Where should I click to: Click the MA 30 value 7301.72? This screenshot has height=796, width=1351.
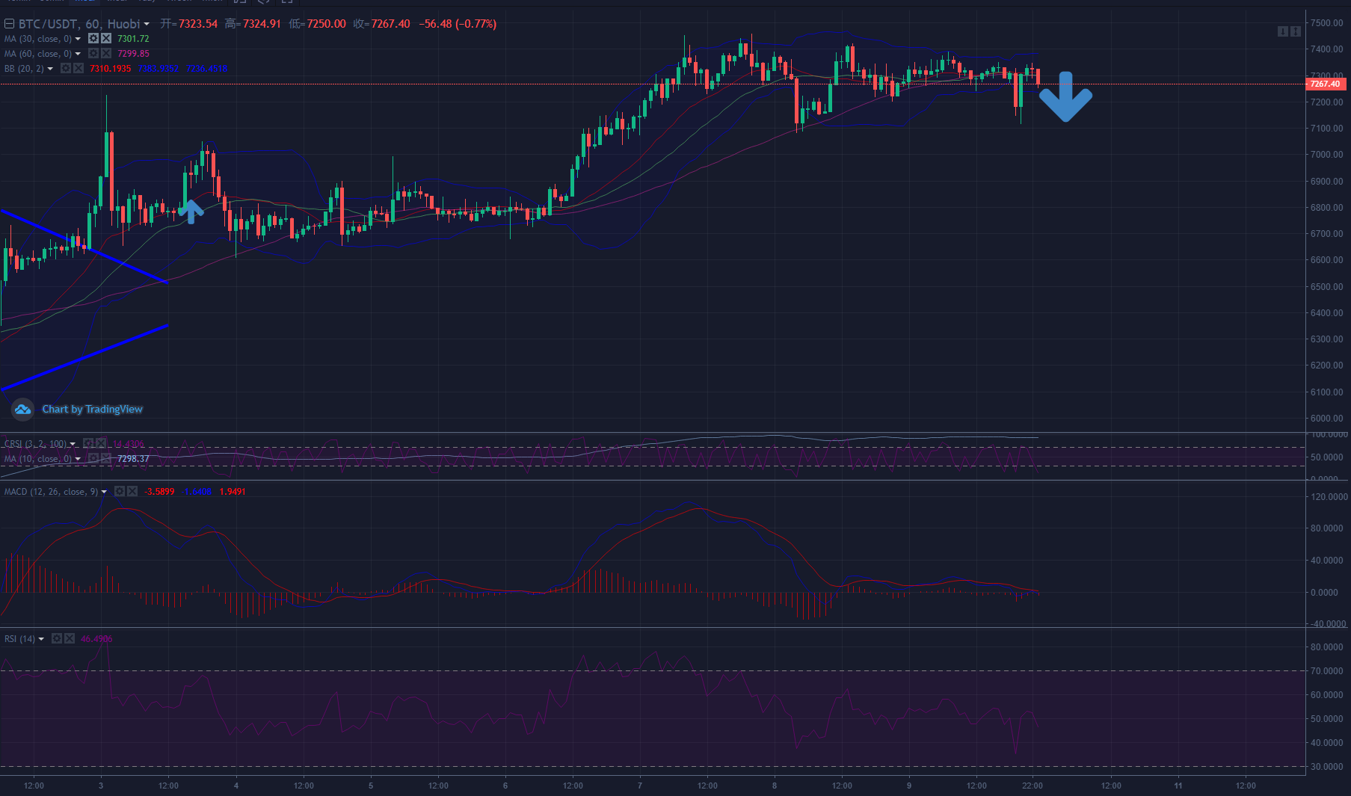pos(133,39)
